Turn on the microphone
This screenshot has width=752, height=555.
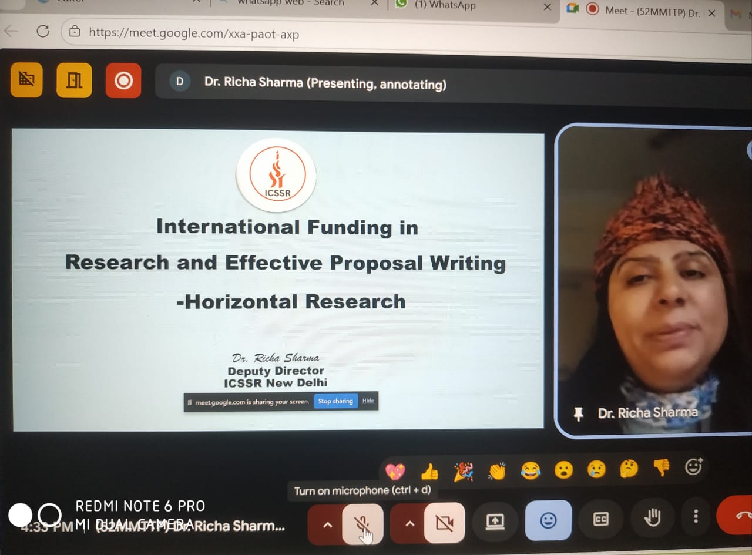tap(363, 522)
